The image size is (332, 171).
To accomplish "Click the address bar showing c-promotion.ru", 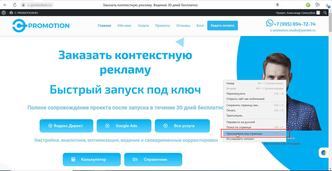I will [x=40, y=5].
